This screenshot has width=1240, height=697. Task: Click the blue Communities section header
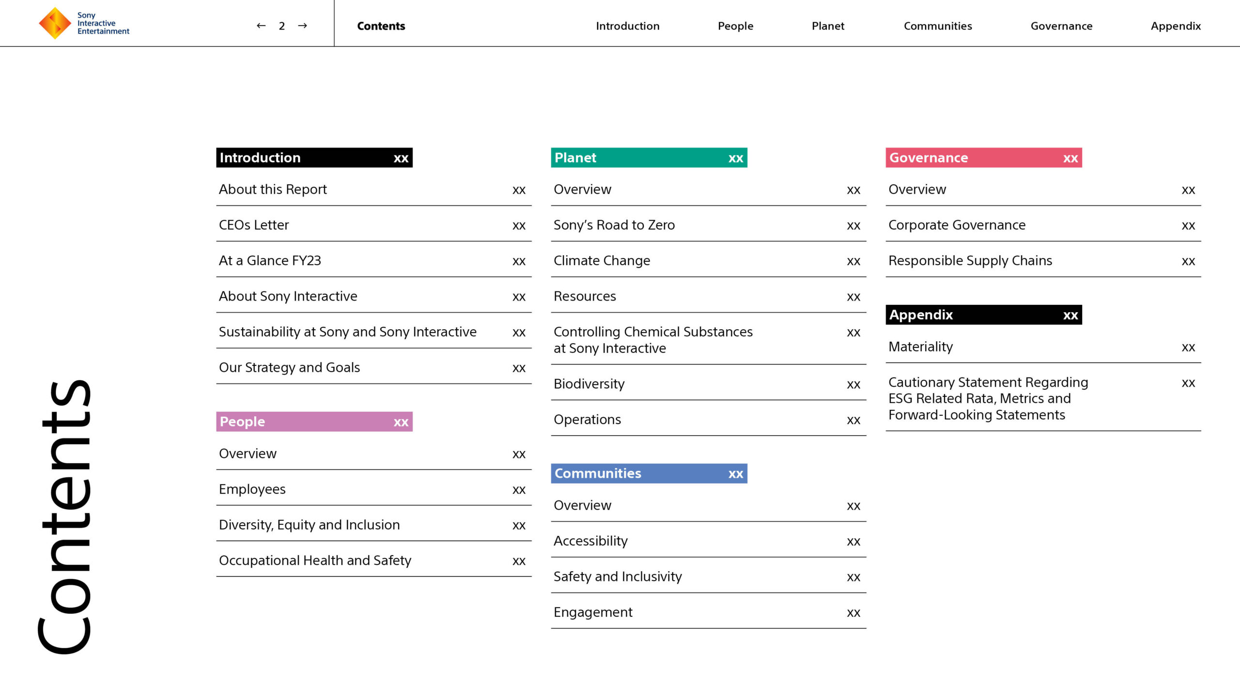pyautogui.click(x=649, y=473)
